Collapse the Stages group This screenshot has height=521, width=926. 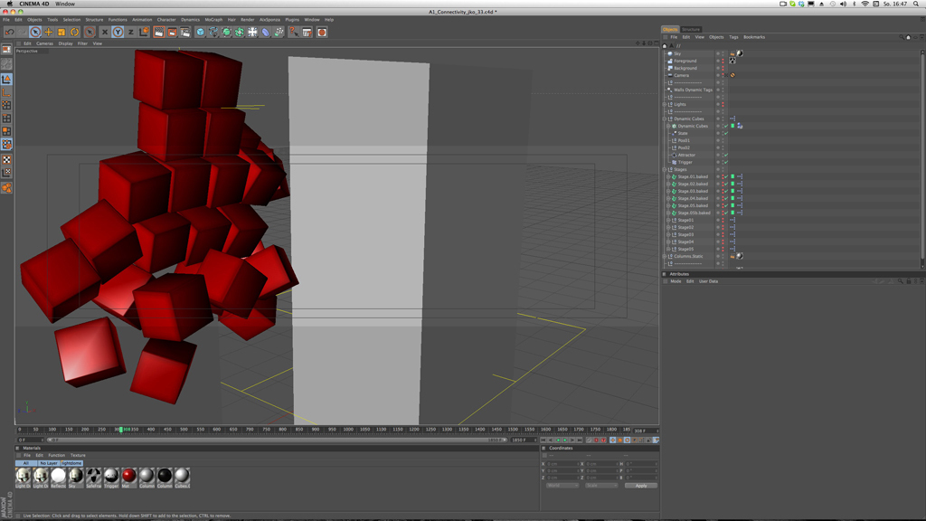point(665,170)
